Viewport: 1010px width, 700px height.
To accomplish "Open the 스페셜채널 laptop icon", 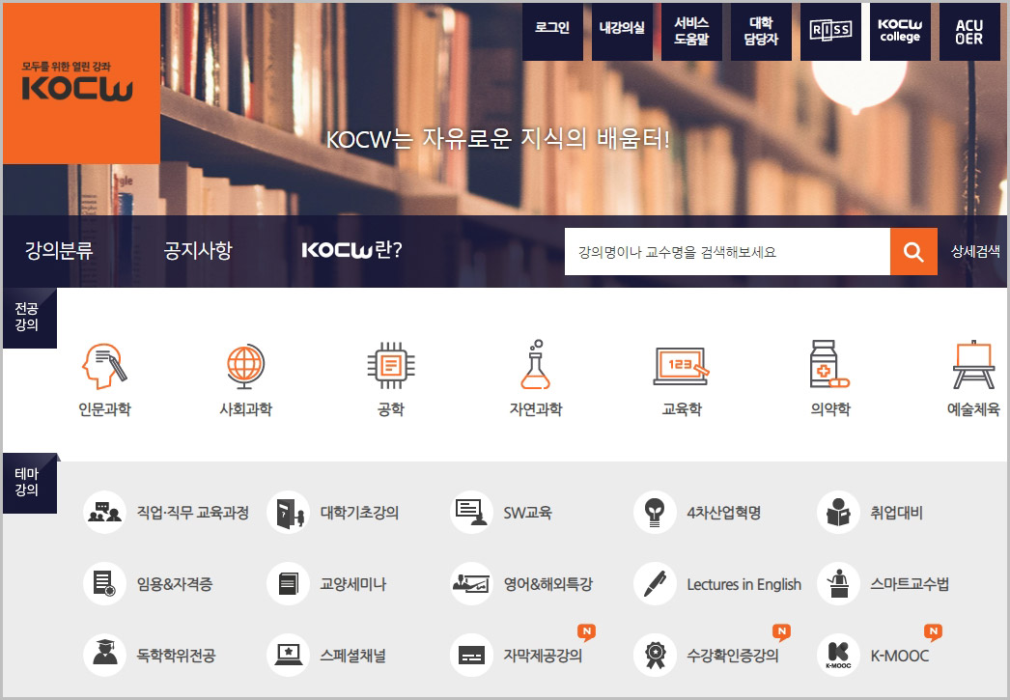I will [288, 656].
